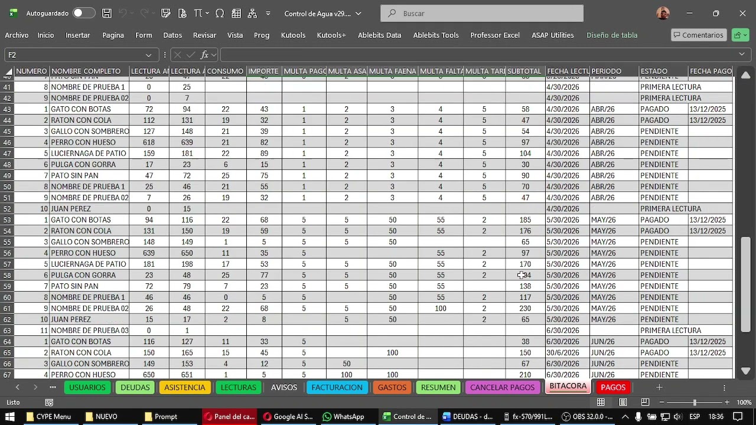The image size is (756, 425).
Task: Click the NOMBRE COMPLETO column header
Action: (x=89, y=71)
